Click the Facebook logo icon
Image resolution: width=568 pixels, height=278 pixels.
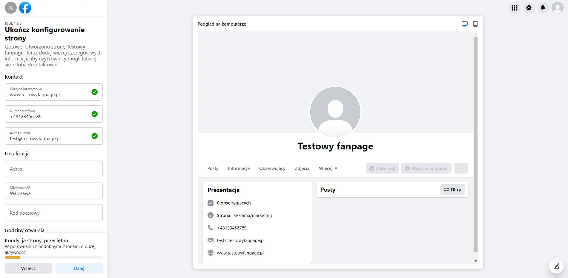tap(25, 8)
